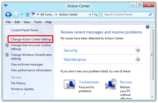
Task: Click Action Center breadcrumb segment
Action: click(x=68, y=14)
